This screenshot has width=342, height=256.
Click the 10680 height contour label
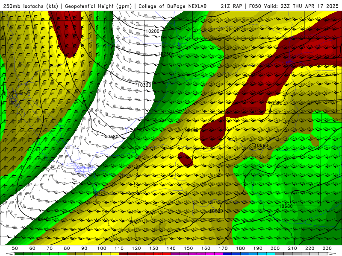[286, 206]
